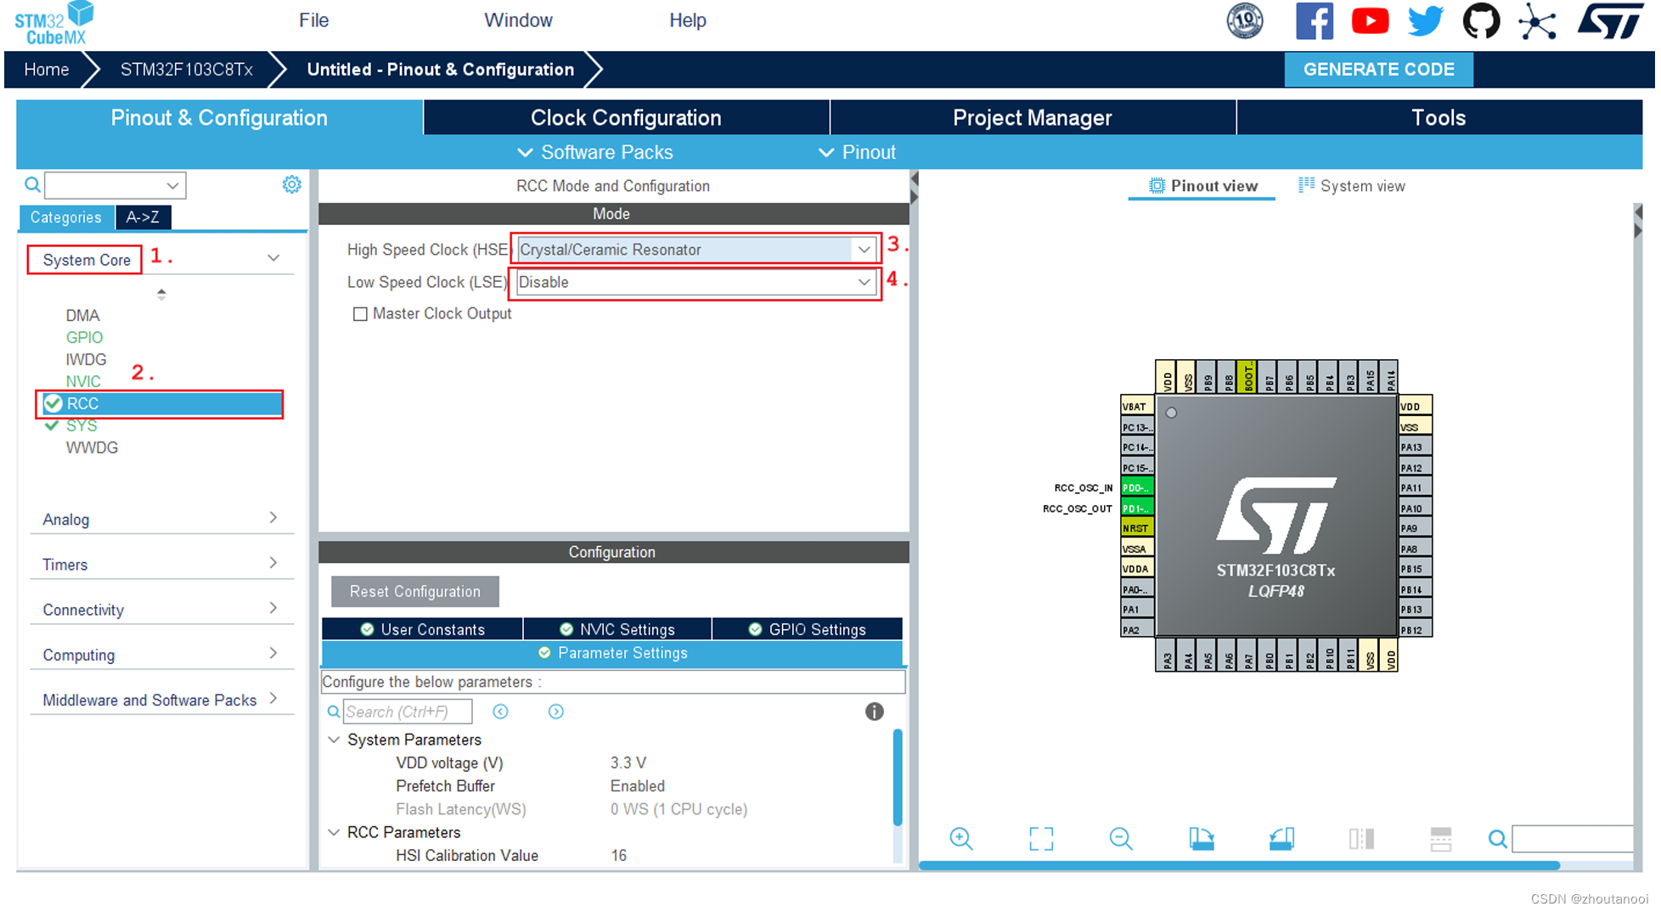This screenshot has height=912, width=1661.
Task: Collapse RCC Parameters group
Action: [334, 832]
